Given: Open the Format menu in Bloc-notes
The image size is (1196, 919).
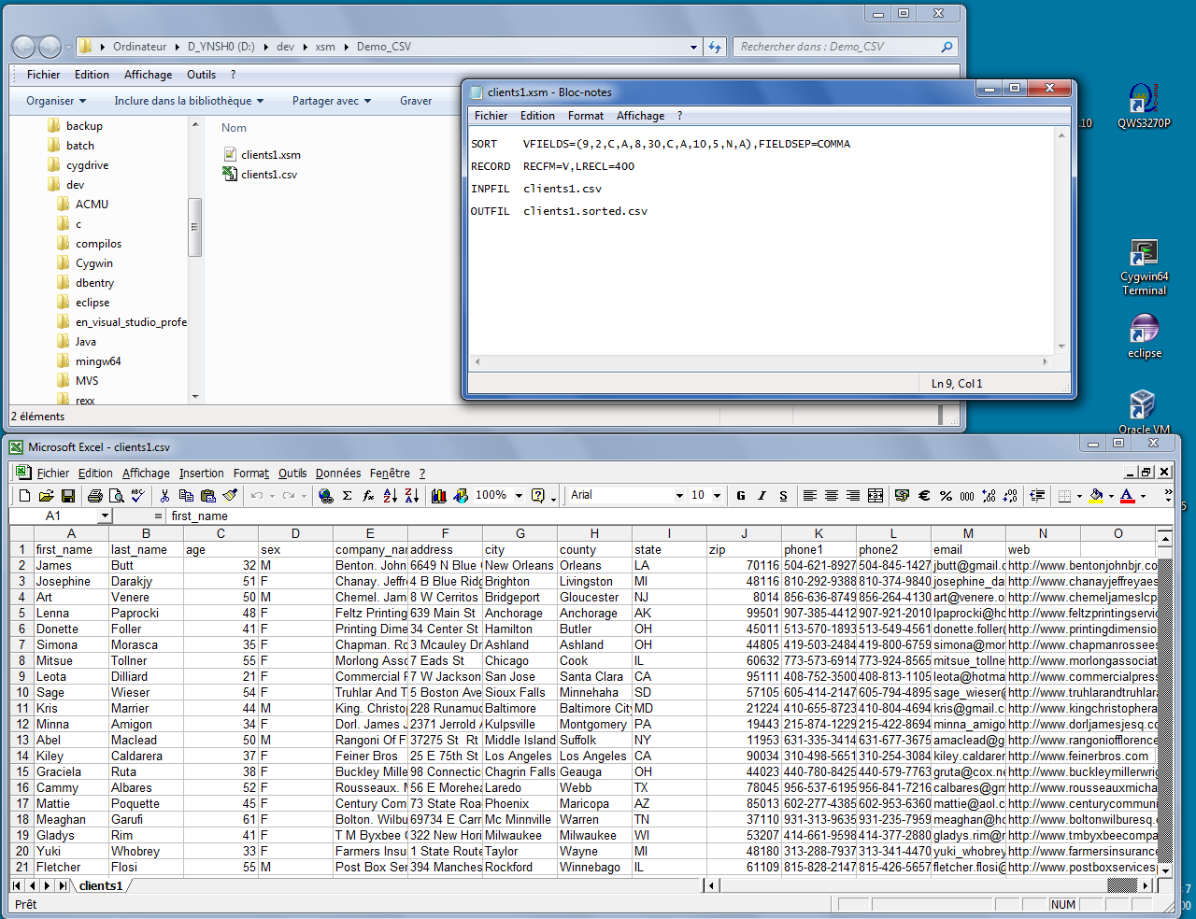Looking at the screenshot, I should coord(585,116).
